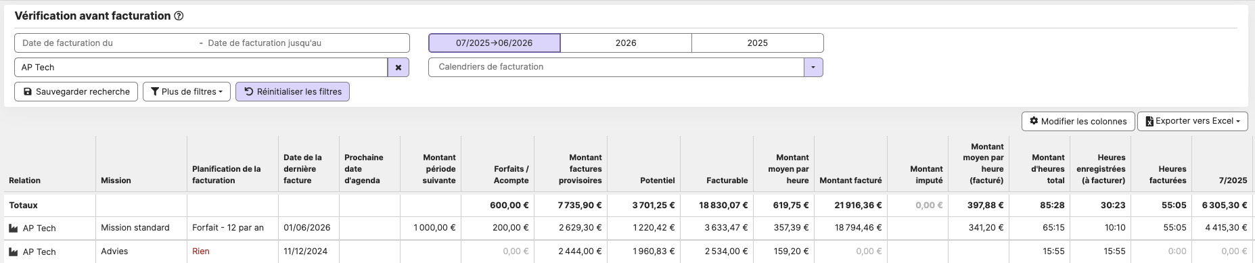Viewport: 1255px width, 263px height.
Task: Sort by Relation column header
Action: [25, 181]
